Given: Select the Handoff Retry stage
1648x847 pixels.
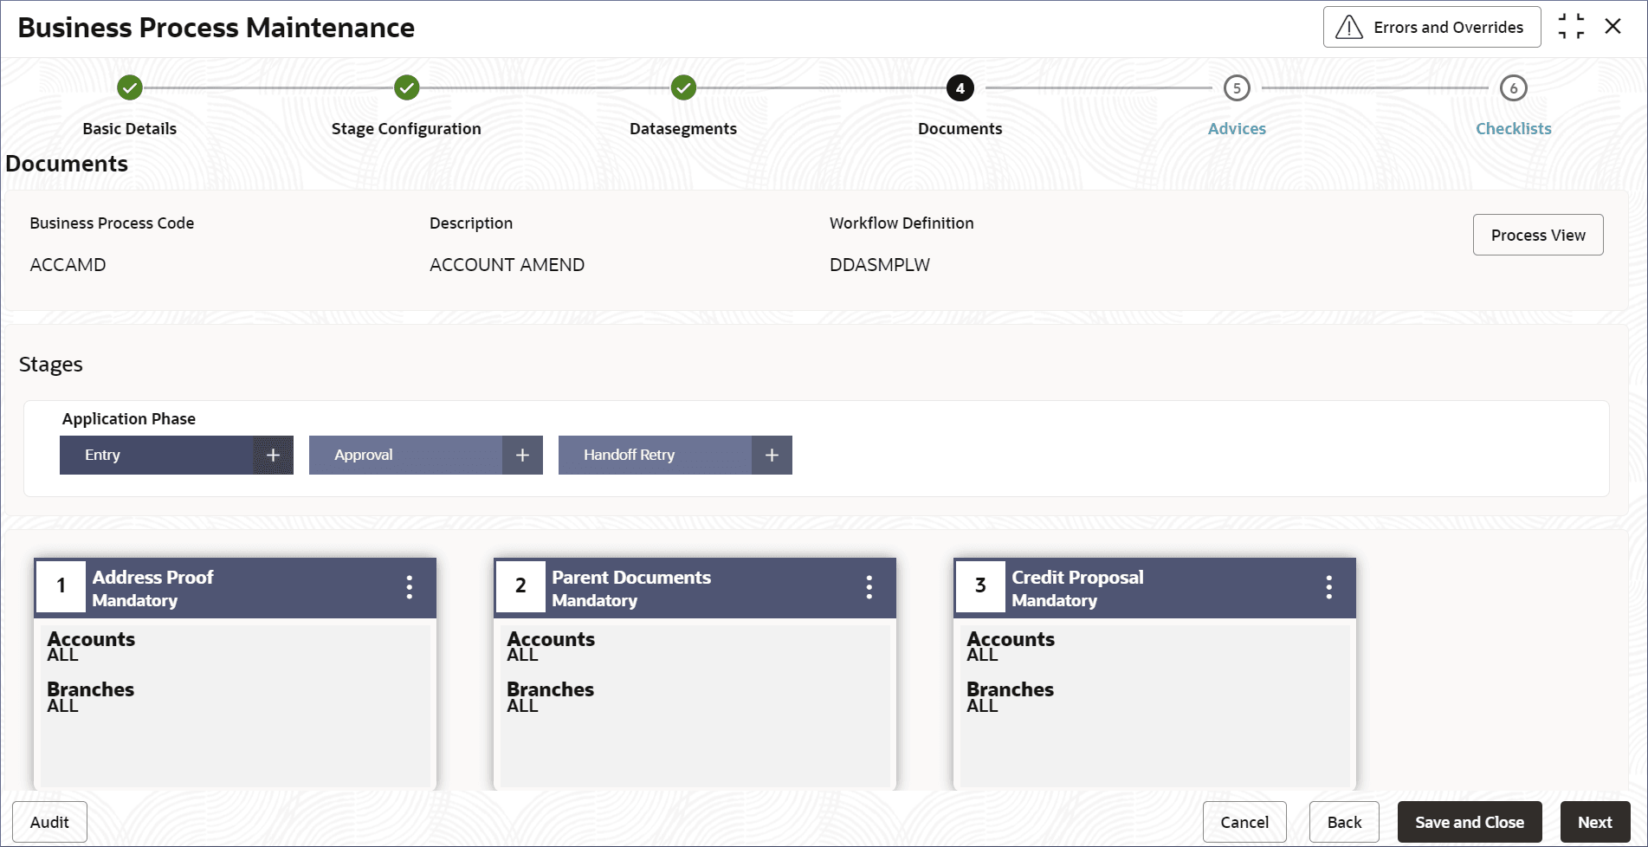Looking at the screenshot, I should (x=655, y=456).
